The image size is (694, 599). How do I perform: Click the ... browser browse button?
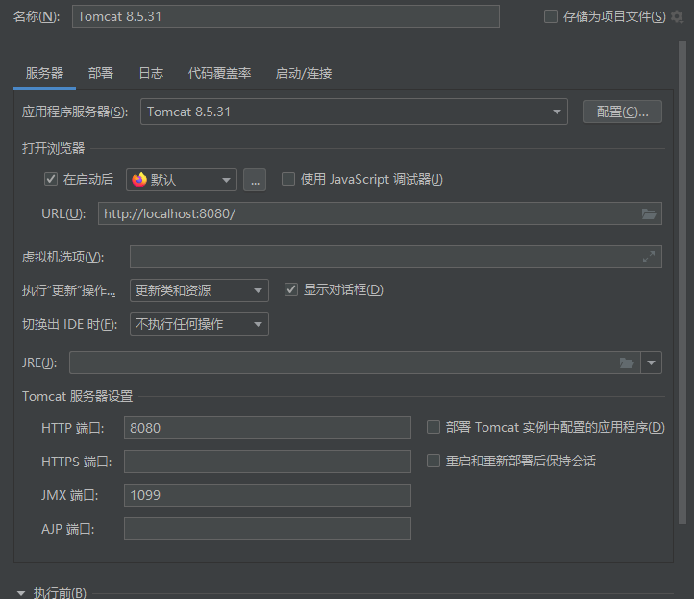(x=255, y=180)
